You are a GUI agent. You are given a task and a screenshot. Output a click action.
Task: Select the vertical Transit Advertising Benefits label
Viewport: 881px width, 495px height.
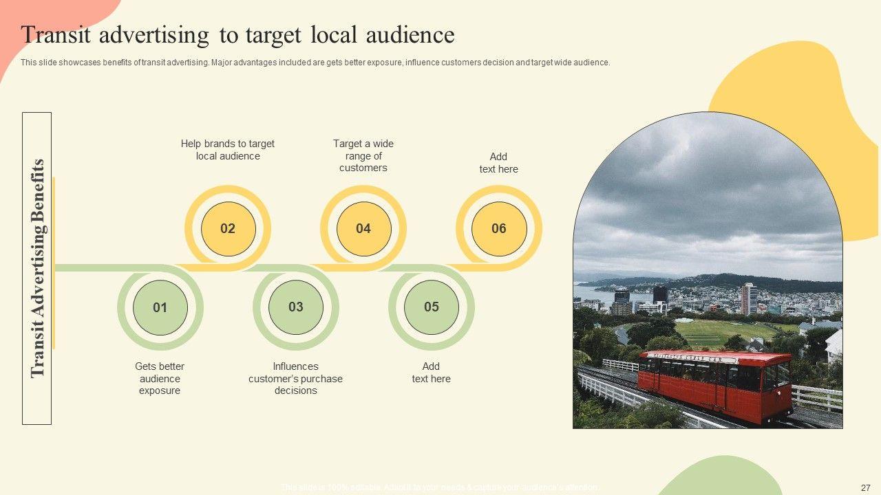click(37, 268)
